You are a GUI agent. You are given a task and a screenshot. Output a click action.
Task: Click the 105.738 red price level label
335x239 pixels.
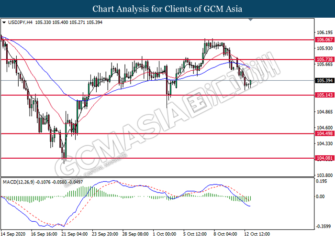tap(324, 60)
